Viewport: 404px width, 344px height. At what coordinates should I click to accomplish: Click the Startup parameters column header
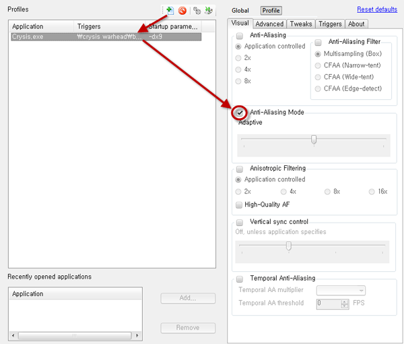pyautogui.click(x=173, y=26)
